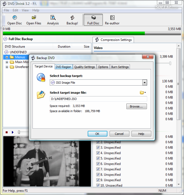Image resolution: width=184 pixels, height=195 pixels.
Task: Click the video preview frame
Action: point(47,161)
